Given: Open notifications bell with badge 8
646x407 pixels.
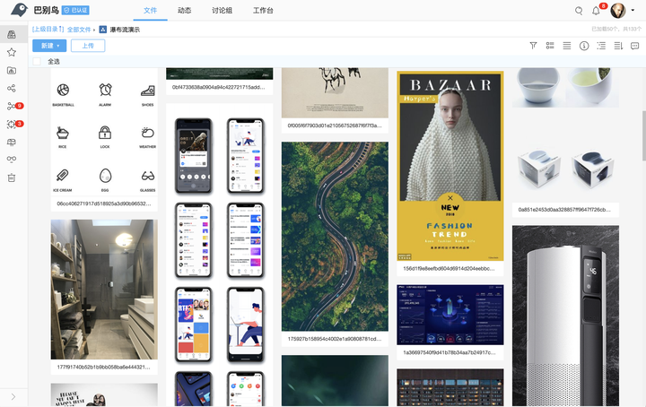Looking at the screenshot, I should (x=596, y=11).
